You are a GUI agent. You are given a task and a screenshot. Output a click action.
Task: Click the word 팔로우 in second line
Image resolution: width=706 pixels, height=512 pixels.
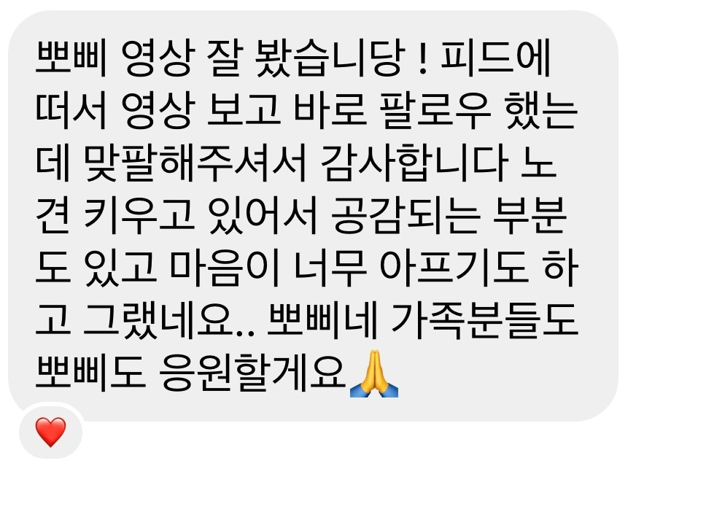pyautogui.click(x=435, y=112)
